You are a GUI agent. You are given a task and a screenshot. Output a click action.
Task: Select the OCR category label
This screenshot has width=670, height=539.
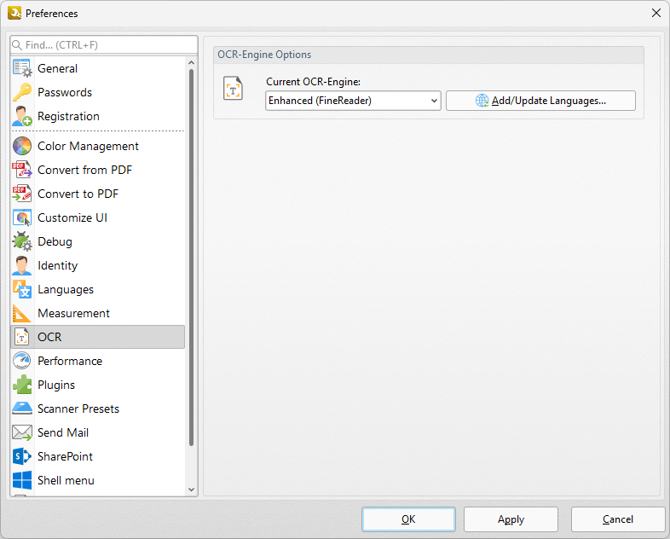[x=49, y=337]
